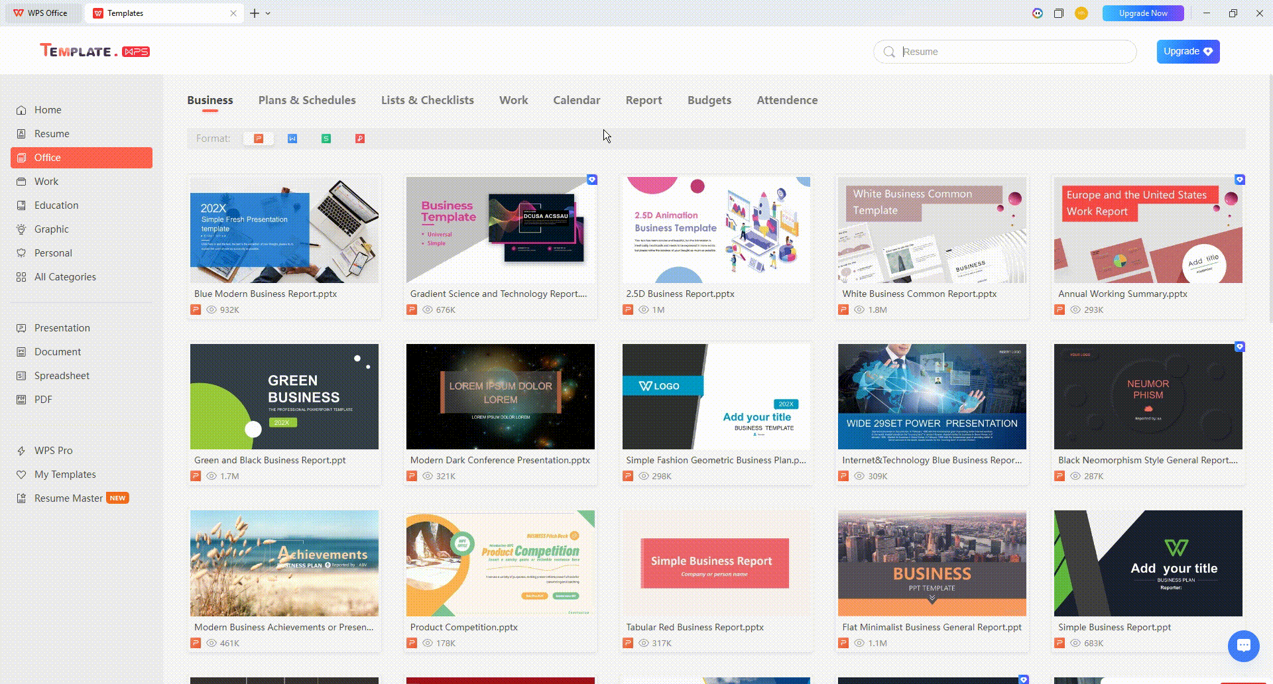
Task: Open Resume in the sidebar
Action: (x=52, y=134)
